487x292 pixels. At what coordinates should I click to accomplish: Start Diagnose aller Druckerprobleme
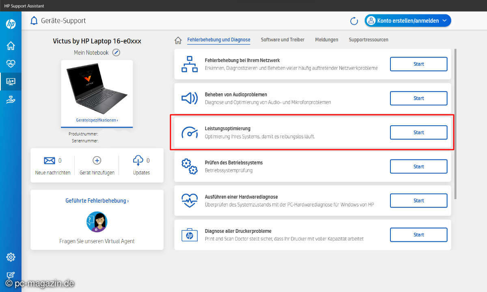click(418, 235)
